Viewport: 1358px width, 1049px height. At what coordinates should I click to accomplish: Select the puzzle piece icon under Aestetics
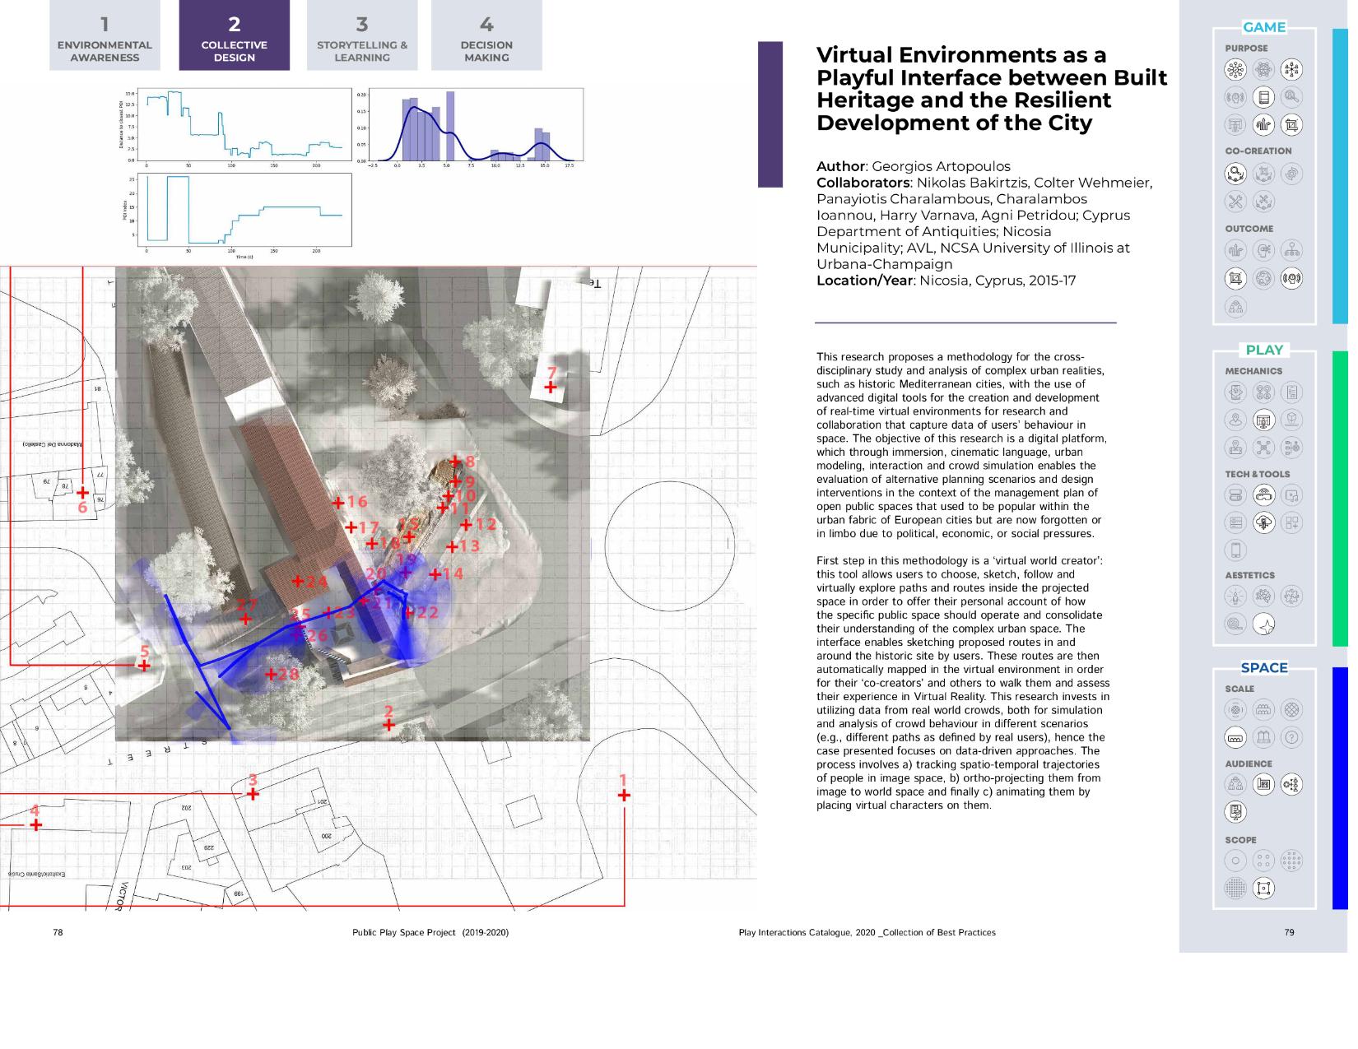pyautogui.click(x=1291, y=596)
